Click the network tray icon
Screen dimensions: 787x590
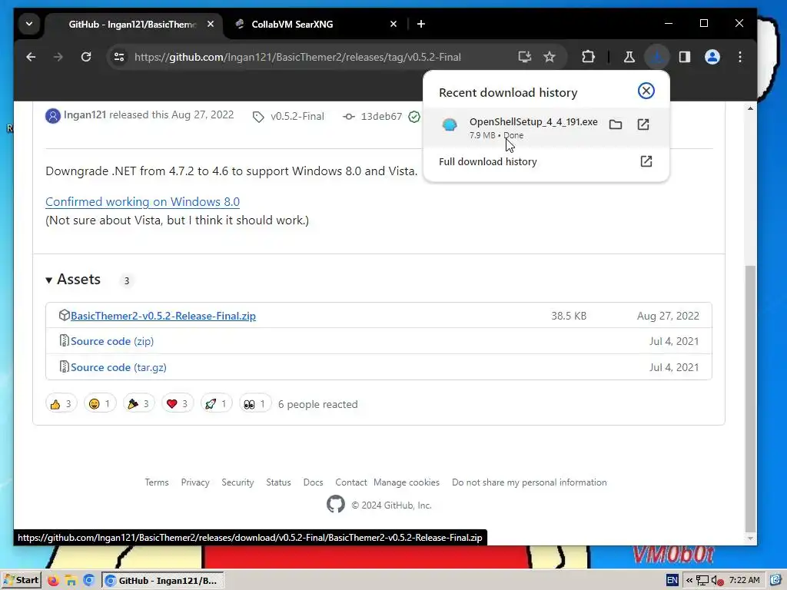click(x=702, y=581)
